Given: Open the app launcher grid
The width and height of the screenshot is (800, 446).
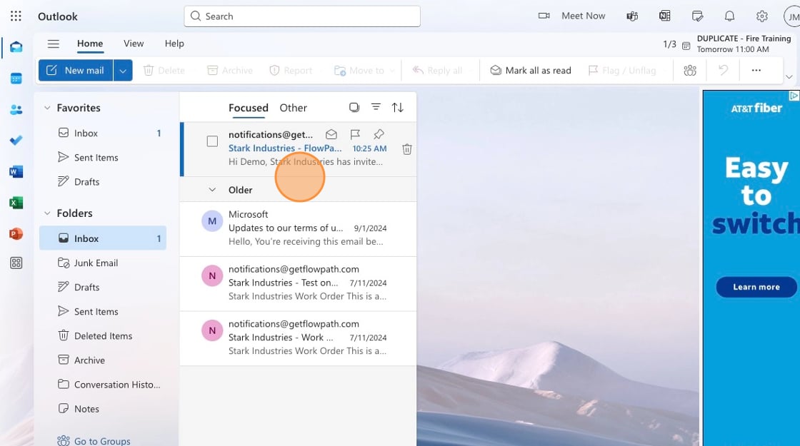Looking at the screenshot, I should (x=16, y=16).
